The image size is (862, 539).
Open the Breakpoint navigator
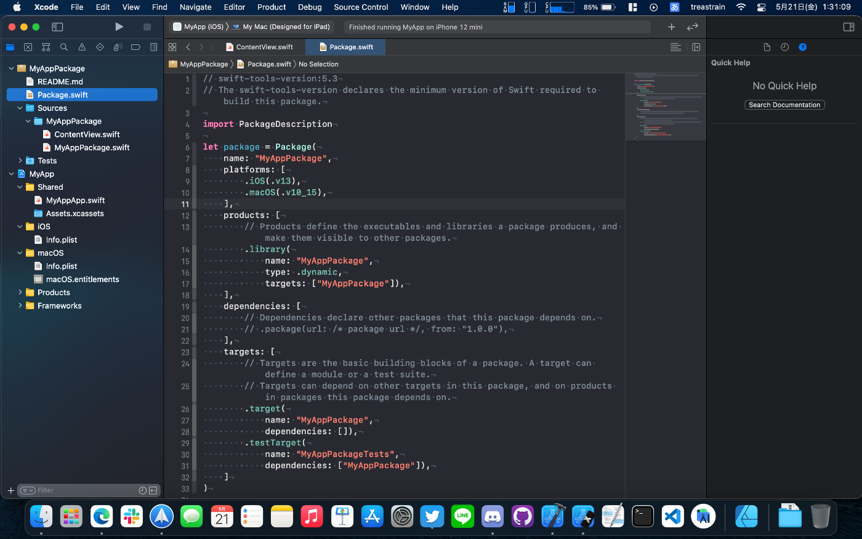coord(135,47)
